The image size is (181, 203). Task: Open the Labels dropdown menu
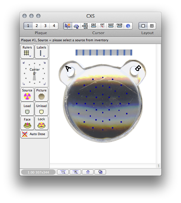coord(41,52)
